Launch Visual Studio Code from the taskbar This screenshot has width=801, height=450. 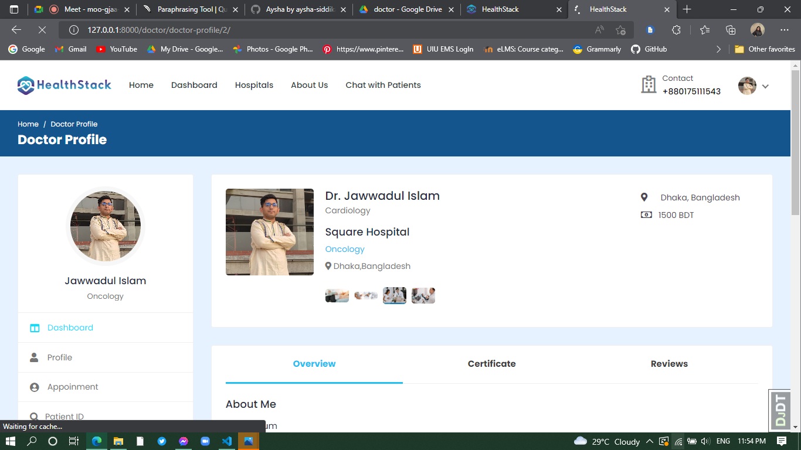(x=226, y=441)
